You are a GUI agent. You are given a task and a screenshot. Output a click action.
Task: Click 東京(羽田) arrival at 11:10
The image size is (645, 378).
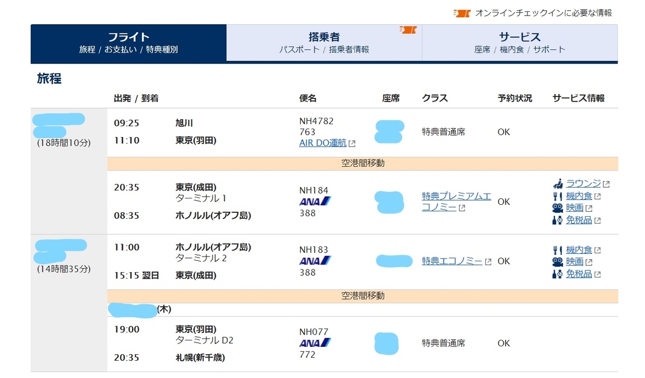point(196,140)
